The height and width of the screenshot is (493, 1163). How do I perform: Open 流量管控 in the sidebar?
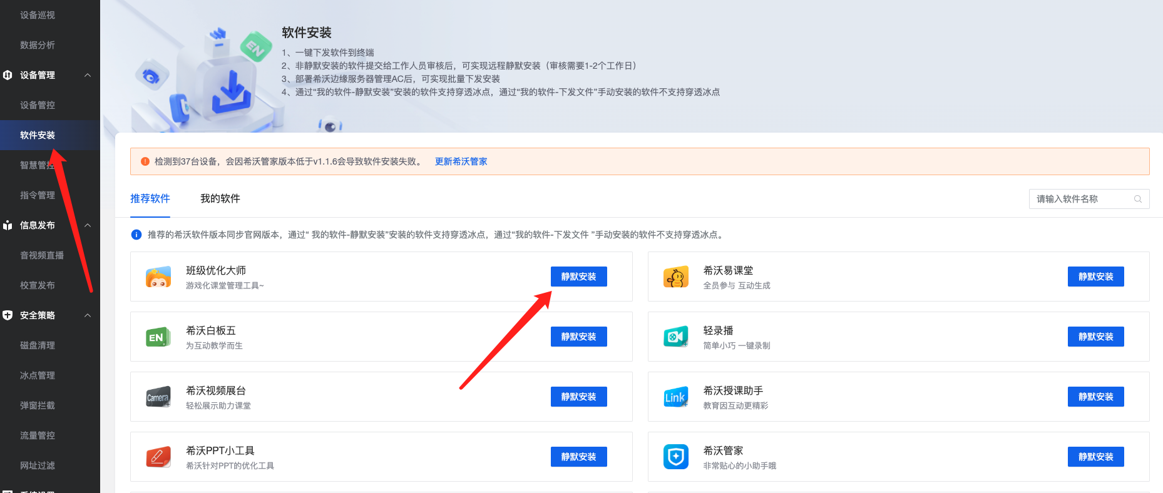point(38,435)
